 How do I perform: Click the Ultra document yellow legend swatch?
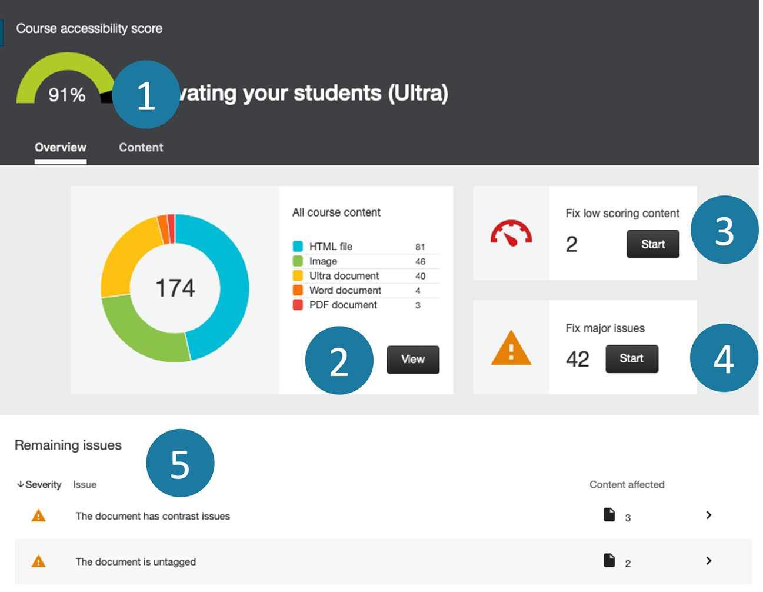(298, 276)
